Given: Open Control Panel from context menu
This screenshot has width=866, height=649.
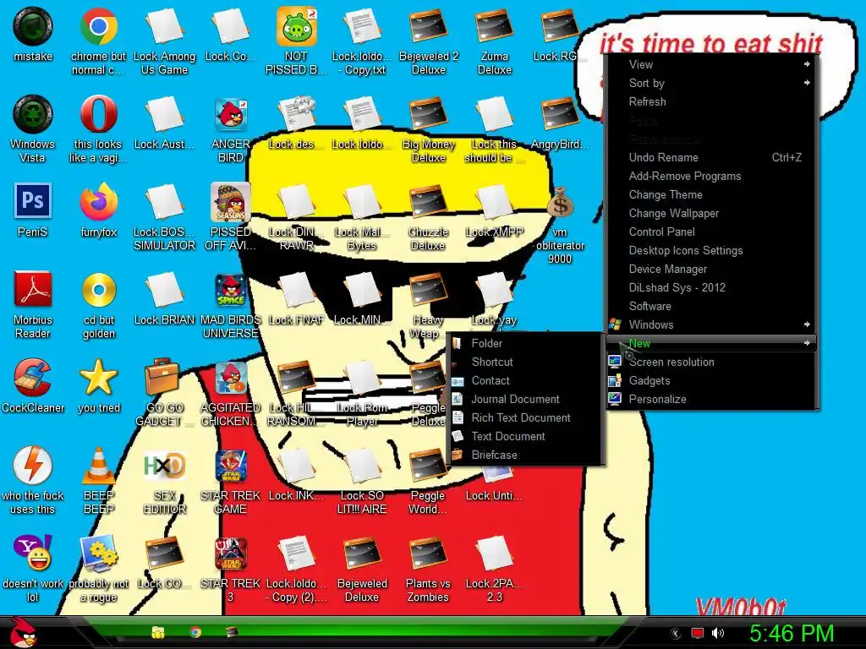Looking at the screenshot, I should (x=711, y=232).
